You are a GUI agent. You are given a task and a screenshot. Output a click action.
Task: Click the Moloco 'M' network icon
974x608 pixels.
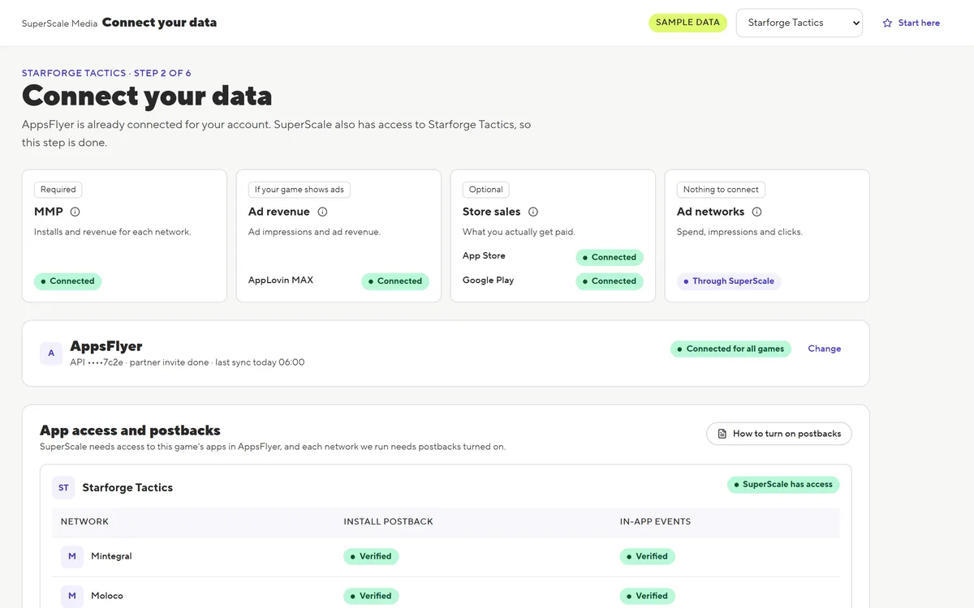[72, 596]
